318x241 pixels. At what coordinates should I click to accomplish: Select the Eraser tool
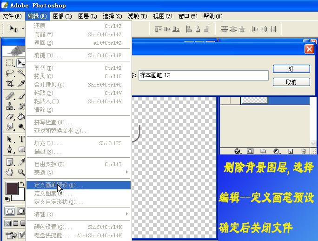click(10, 116)
